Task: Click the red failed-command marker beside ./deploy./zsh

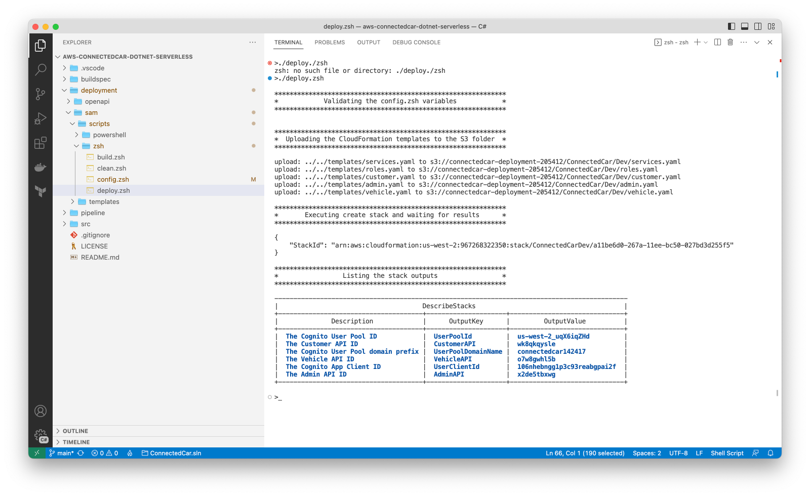Action: pos(270,63)
